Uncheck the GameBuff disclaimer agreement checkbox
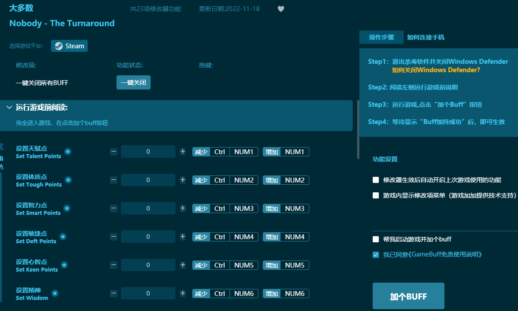518x311 pixels. pyautogui.click(x=376, y=255)
